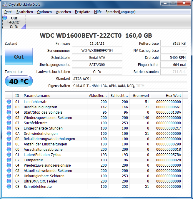Click the 40 °C temperature indicator

19,81
